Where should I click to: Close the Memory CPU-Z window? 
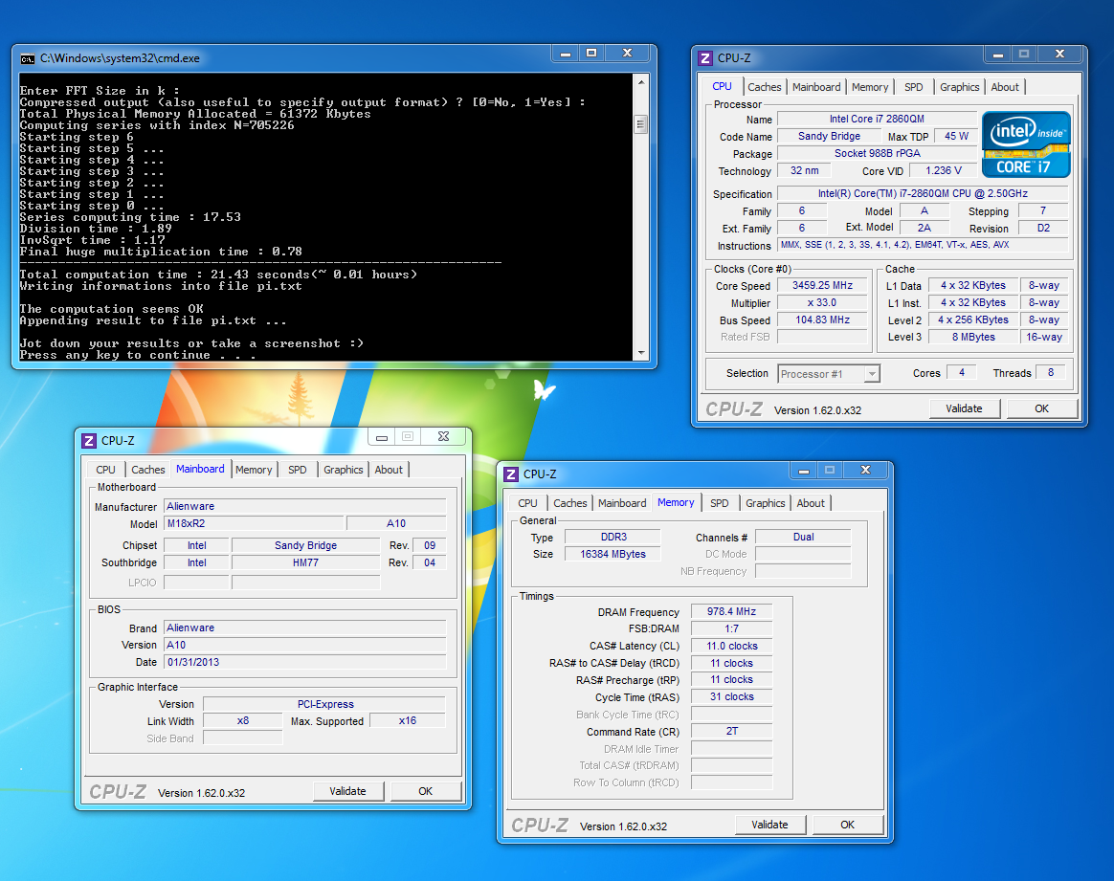pyautogui.click(x=865, y=470)
